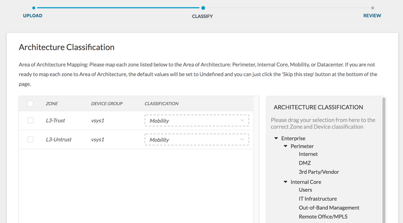Select IT Infrastructure tree item
The width and height of the screenshot is (403, 223).
pyautogui.click(x=318, y=199)
